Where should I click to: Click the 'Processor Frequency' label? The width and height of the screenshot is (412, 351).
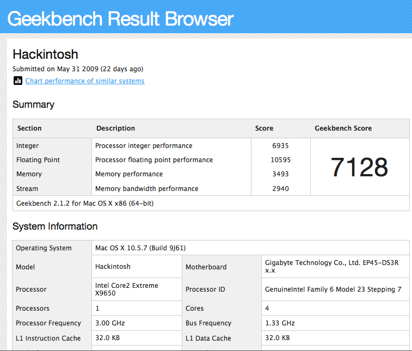(48, 323)
